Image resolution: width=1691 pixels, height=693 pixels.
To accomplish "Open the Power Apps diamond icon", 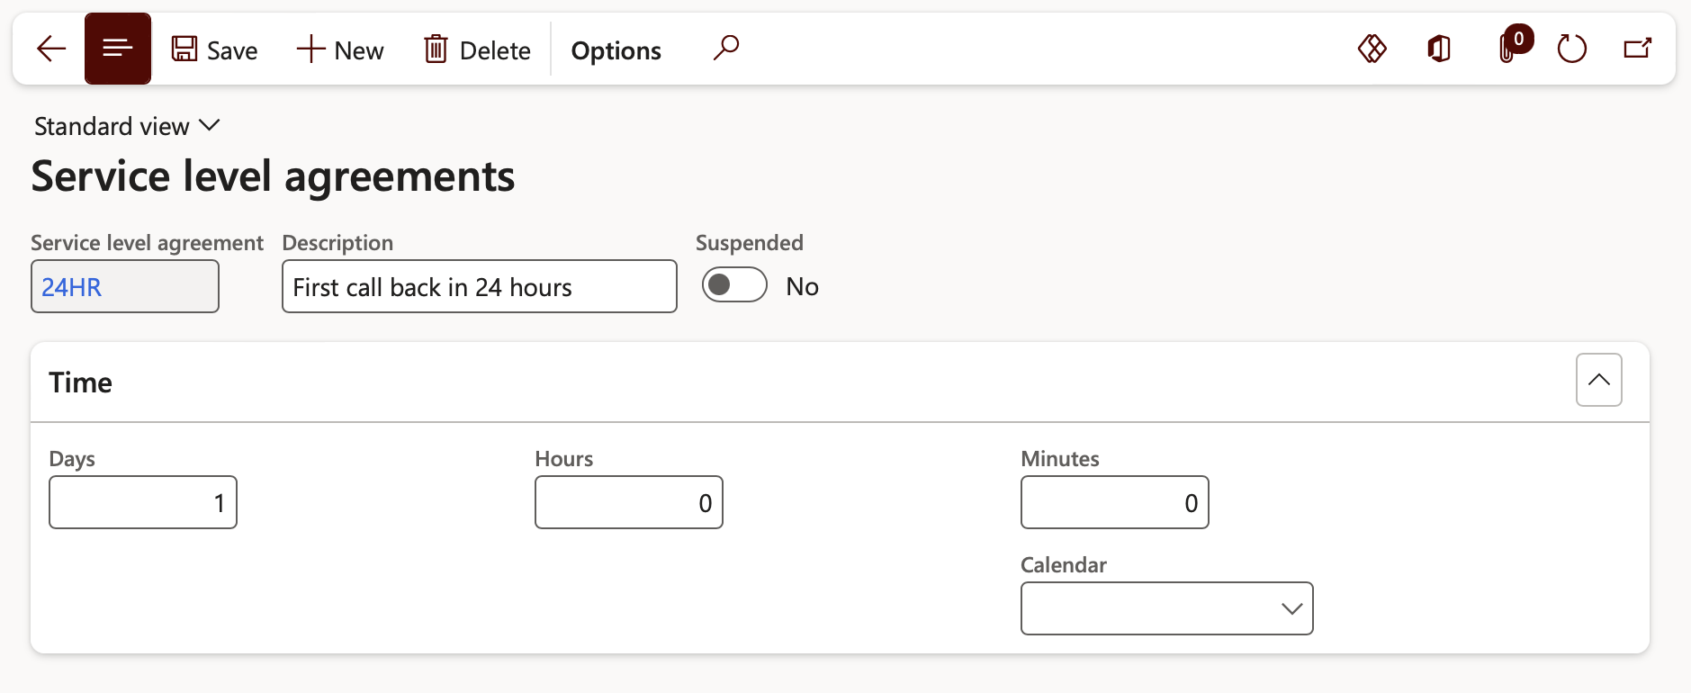I will (1372, 49).
